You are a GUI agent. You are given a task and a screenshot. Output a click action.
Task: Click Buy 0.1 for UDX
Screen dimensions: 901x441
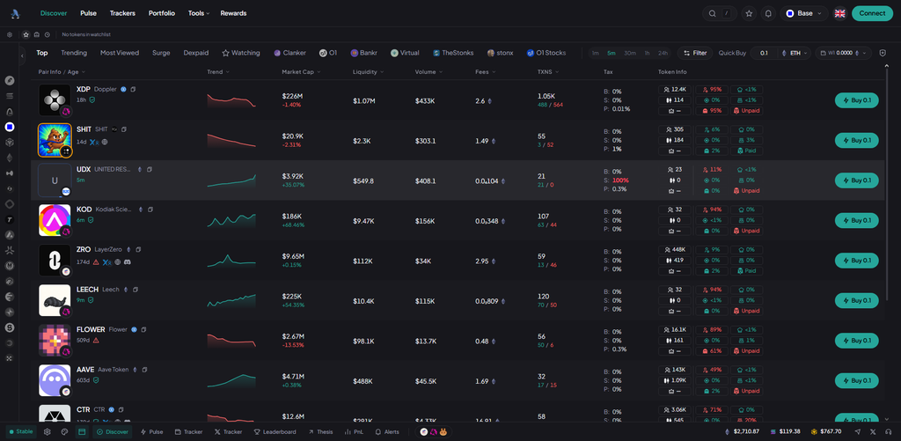coord(856,180)
